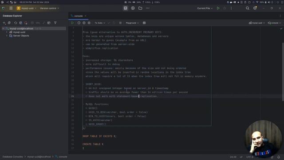Viewport: 284px width, 160px height.
Task: Execute the statement with green run arrow
Action: pyautogui.click(x=72, y=23)
